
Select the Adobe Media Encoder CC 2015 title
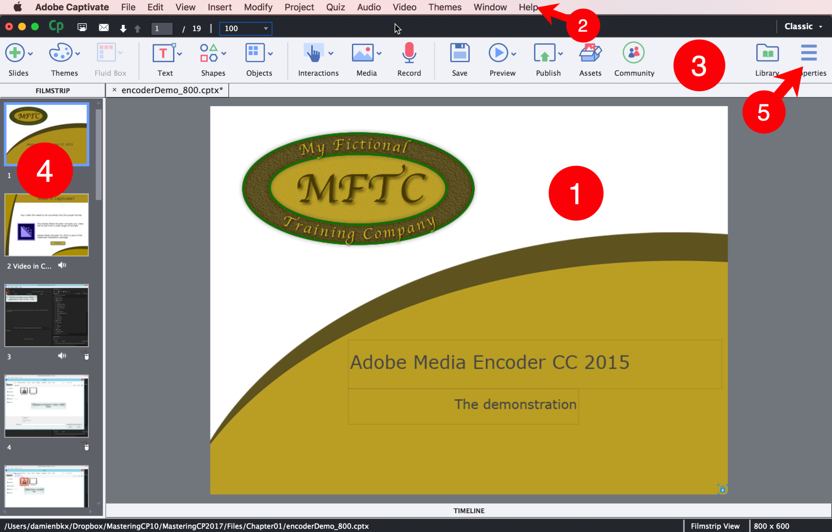tap(490, 362)
